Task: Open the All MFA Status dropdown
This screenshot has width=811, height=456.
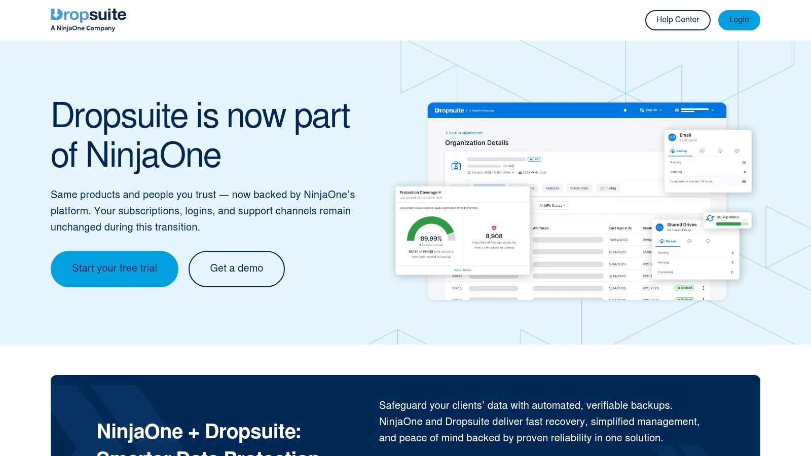Action: [552, 205]
